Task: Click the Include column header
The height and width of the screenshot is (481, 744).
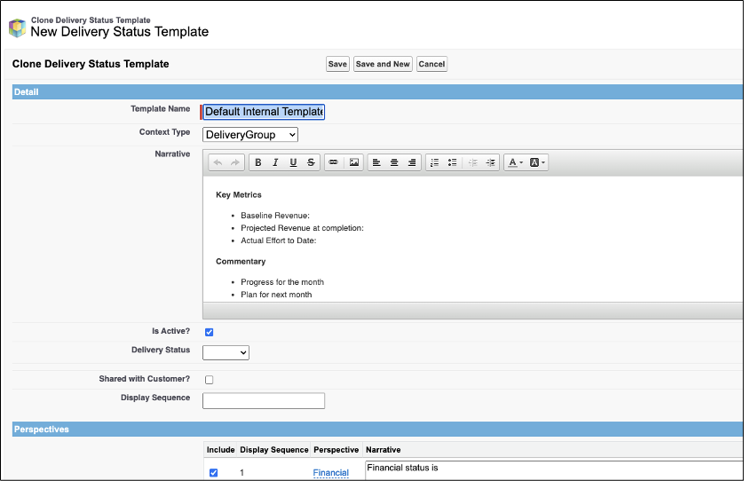Action: (x=221, y=450)
